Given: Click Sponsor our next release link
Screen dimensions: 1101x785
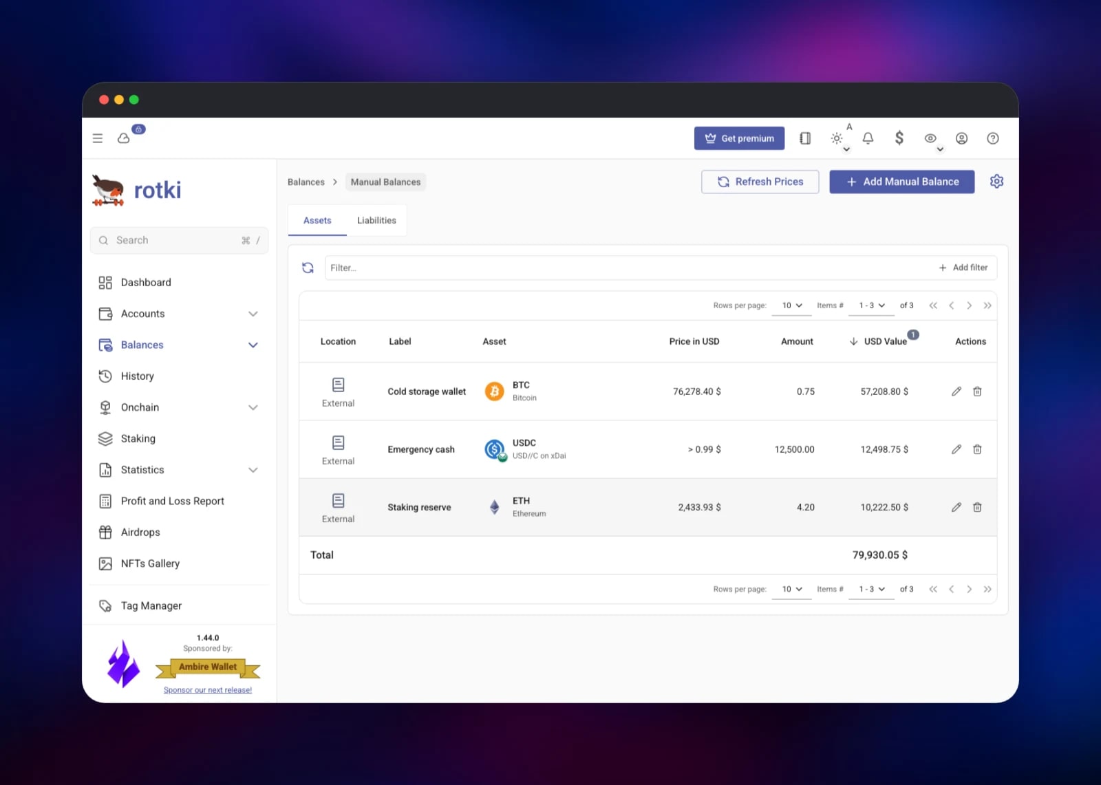Looking at the screenshot, I should pyautogui.click(x=208, y=690).
